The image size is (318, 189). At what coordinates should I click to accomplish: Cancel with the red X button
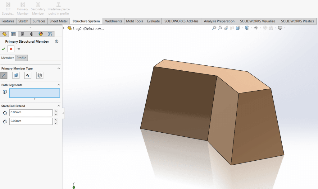pos(11,49)
